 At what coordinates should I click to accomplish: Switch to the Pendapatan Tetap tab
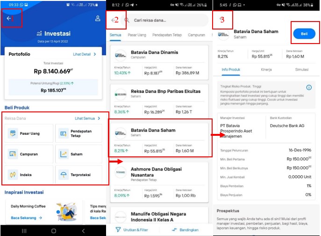167,35
